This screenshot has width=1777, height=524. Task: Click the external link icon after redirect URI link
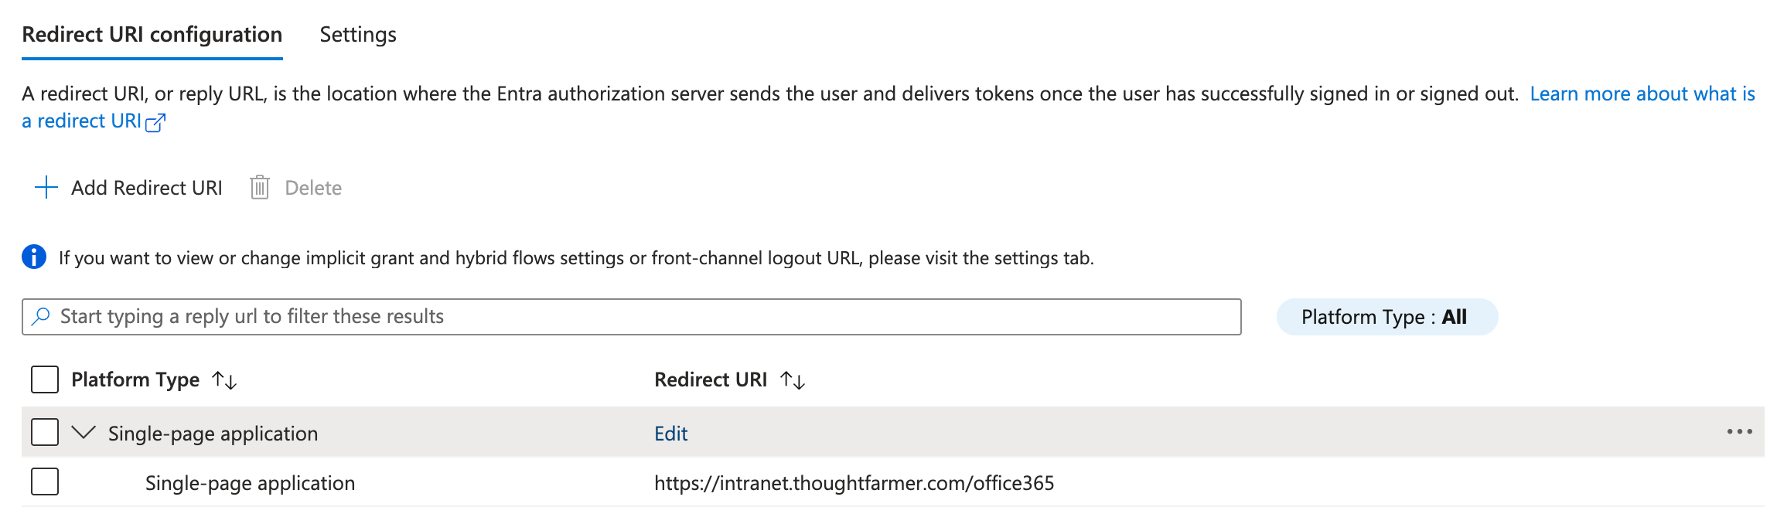157,122
